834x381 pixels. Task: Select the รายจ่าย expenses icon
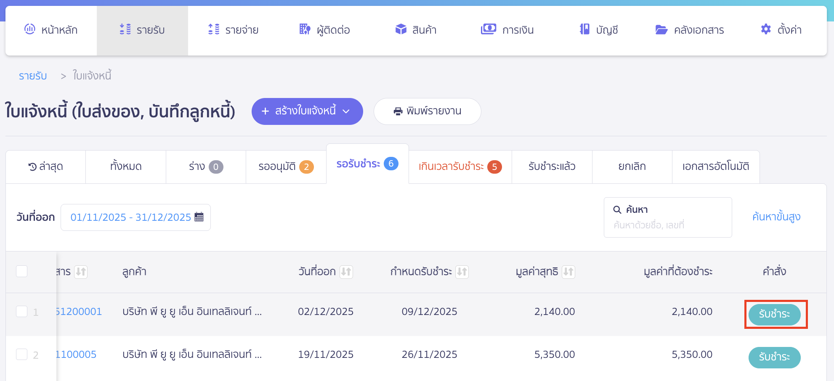[214, 29]
